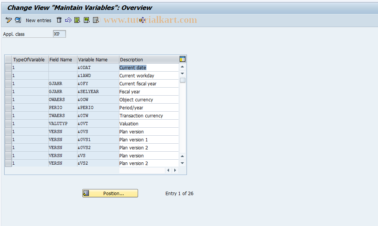
Task: Click the 'Current workday' description cell
Action: (149, 75)
